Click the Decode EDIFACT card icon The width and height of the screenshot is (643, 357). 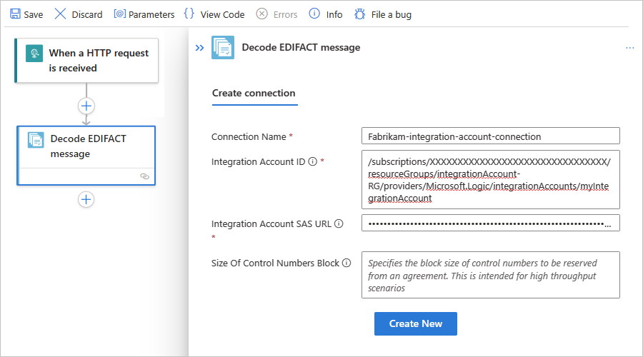36,140
